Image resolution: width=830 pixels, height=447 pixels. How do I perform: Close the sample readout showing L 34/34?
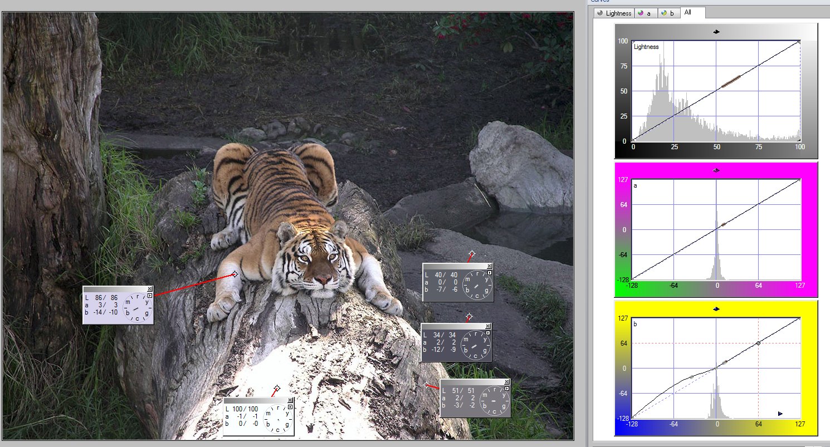488,326
